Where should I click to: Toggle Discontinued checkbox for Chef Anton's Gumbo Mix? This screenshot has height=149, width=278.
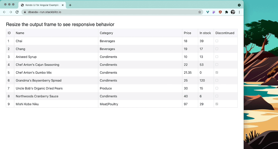click(x=217, y=73)
